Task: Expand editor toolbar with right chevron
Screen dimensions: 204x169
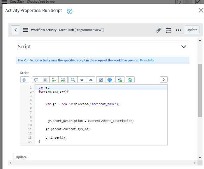Action: 164,80
